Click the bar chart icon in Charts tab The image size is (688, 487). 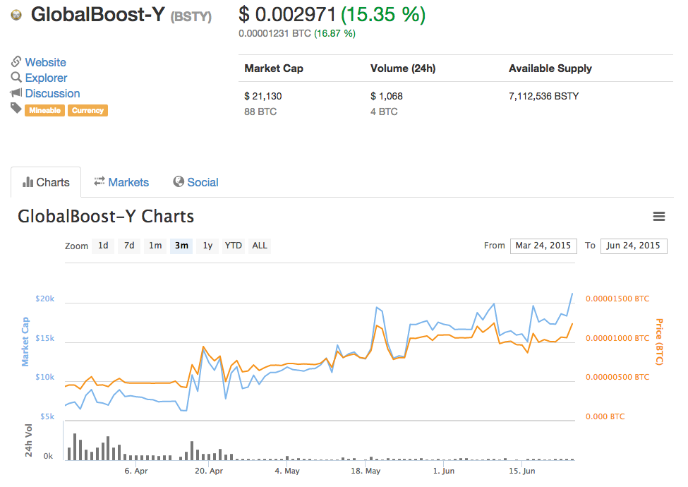point(28,182)
